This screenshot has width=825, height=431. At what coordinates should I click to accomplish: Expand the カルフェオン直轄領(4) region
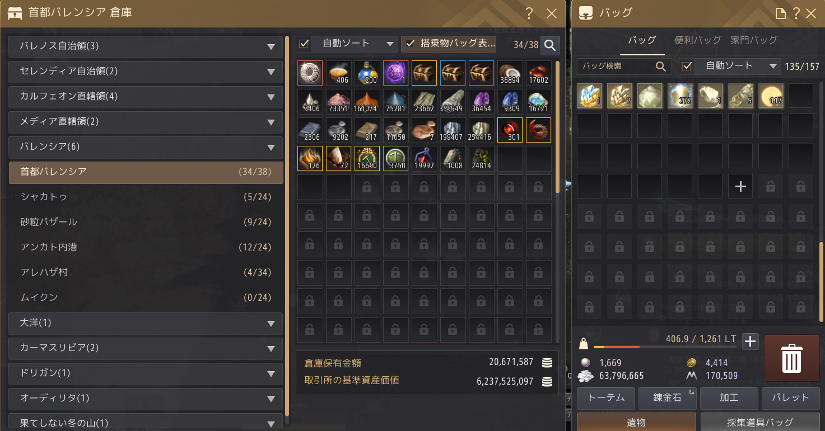click(x=146, y=97)
